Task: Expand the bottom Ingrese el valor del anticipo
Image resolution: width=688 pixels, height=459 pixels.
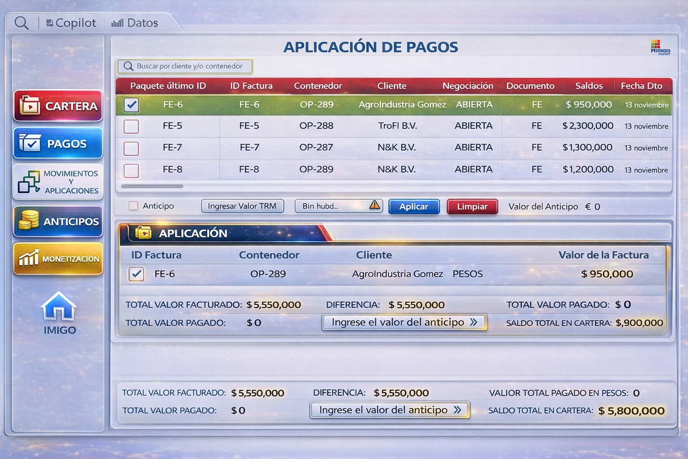Action: point(389,410)
